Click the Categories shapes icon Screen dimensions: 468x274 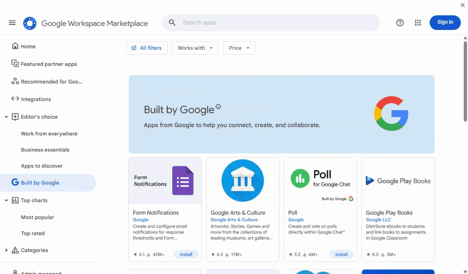pos(15,250)
